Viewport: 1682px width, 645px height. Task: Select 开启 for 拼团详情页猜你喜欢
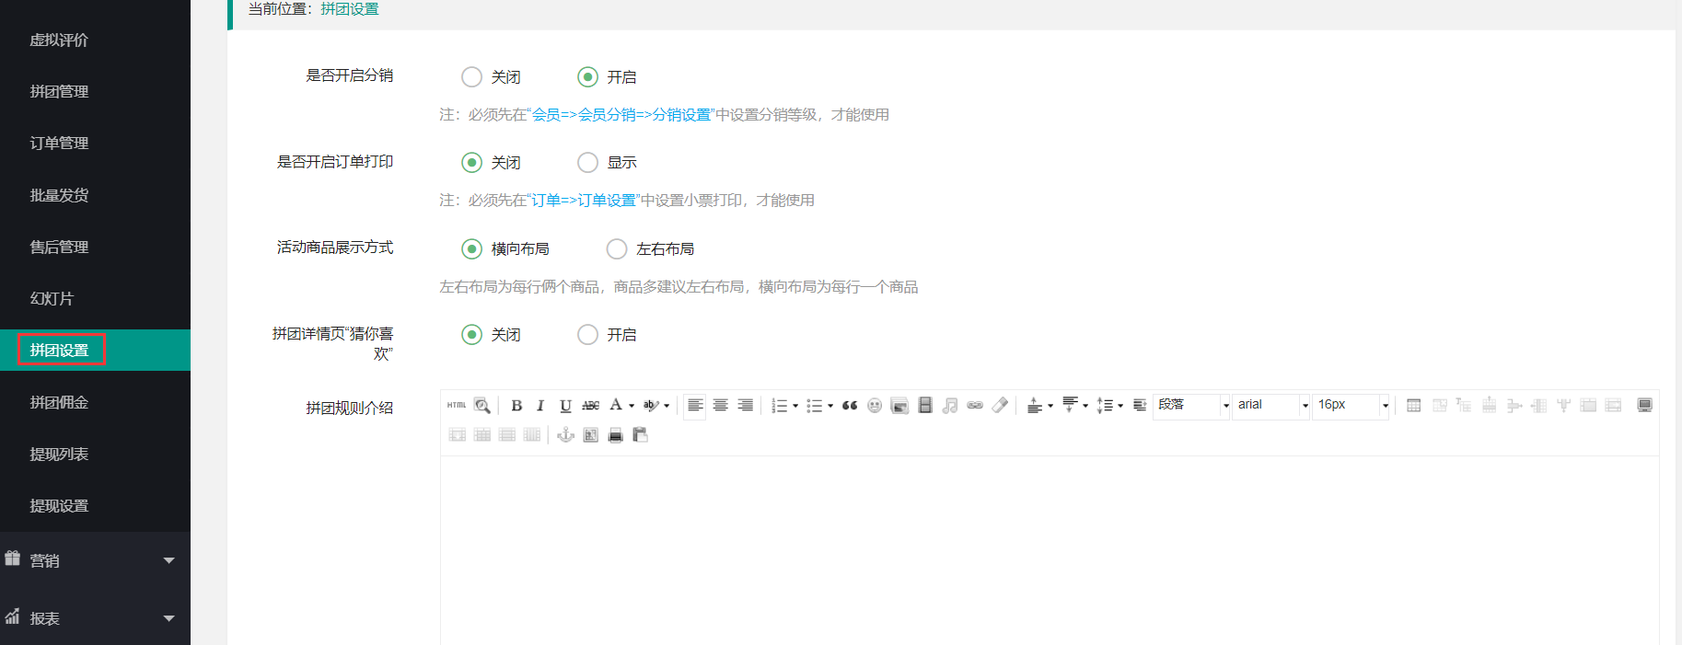tap(587, 335)
